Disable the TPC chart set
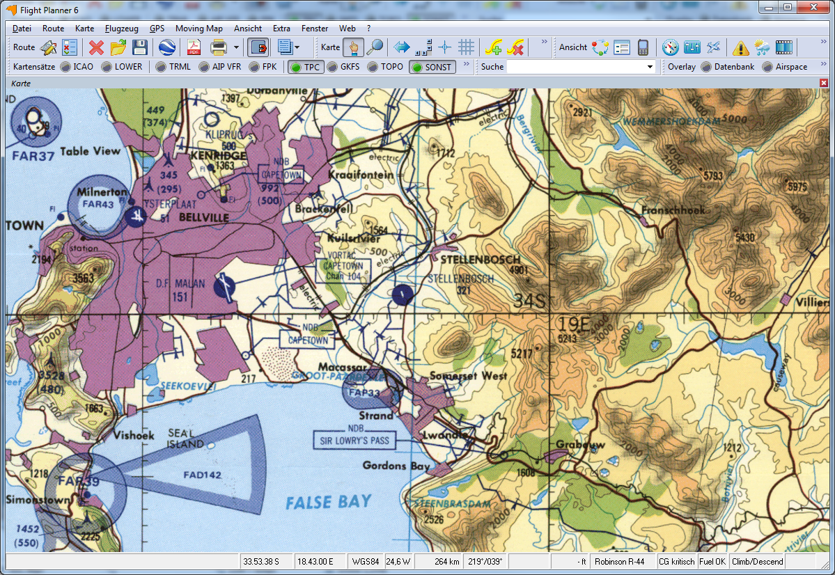This screenshot has width=835, height=575. pos(306,67)
